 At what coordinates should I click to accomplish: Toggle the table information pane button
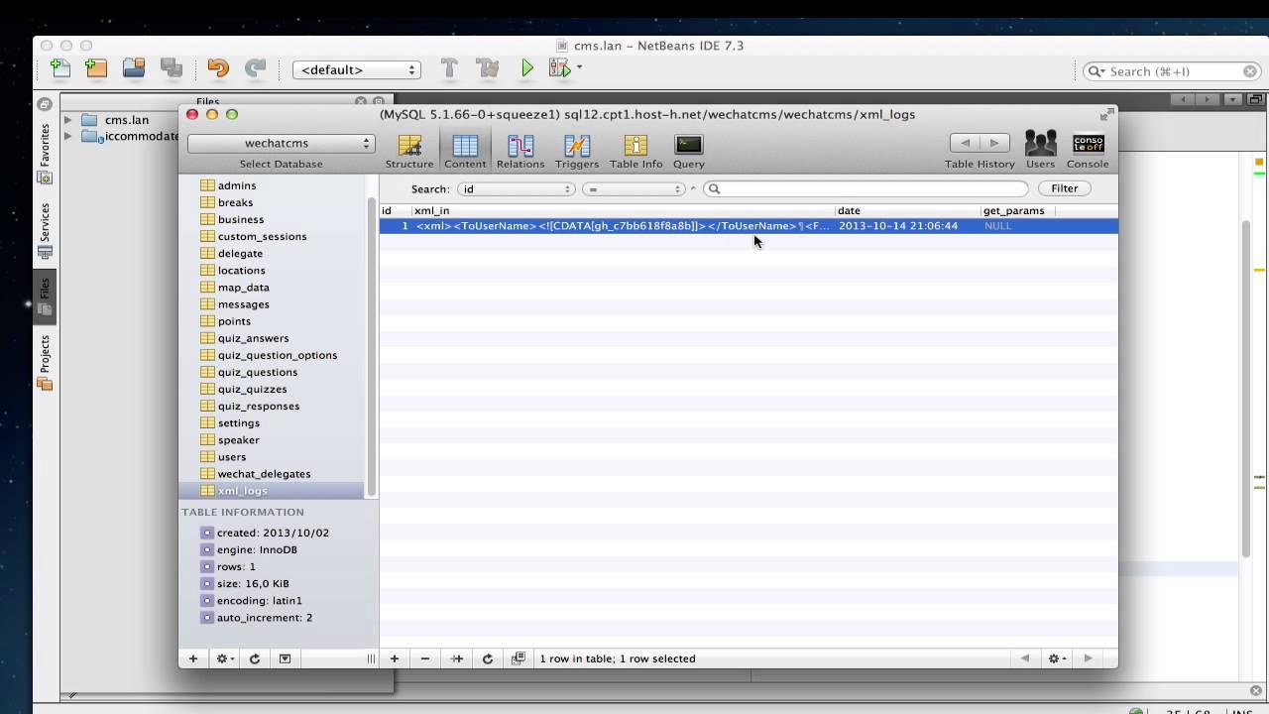(285, 658)
